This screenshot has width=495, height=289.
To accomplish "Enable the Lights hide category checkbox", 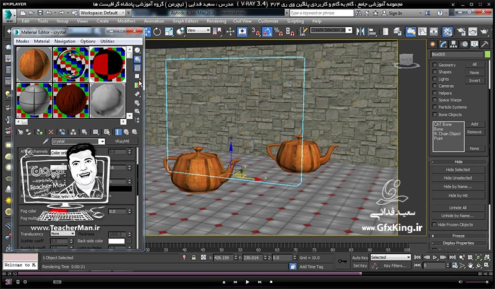I will 435,79.
